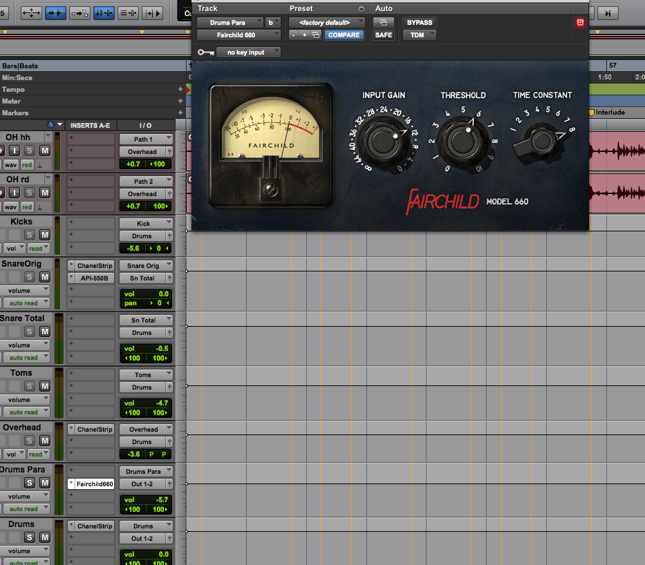The height and width of the screenshot is (565, 645).
Task: Click the INPUT GAIN knob
Action: click(x=384, y=142)
